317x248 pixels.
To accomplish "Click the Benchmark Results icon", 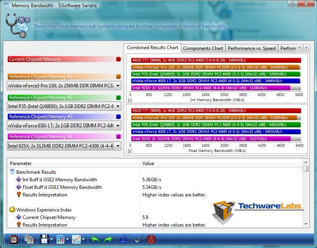I will pos(12,172).
